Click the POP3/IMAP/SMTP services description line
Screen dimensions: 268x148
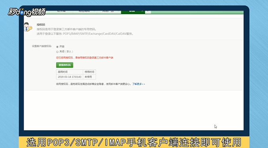[x=85, y=34]
